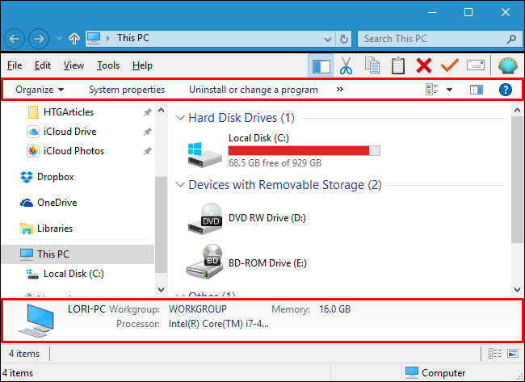Open the Organize dropdown
Viewport: 525px width, 382px height.
(x=40, y=90)
